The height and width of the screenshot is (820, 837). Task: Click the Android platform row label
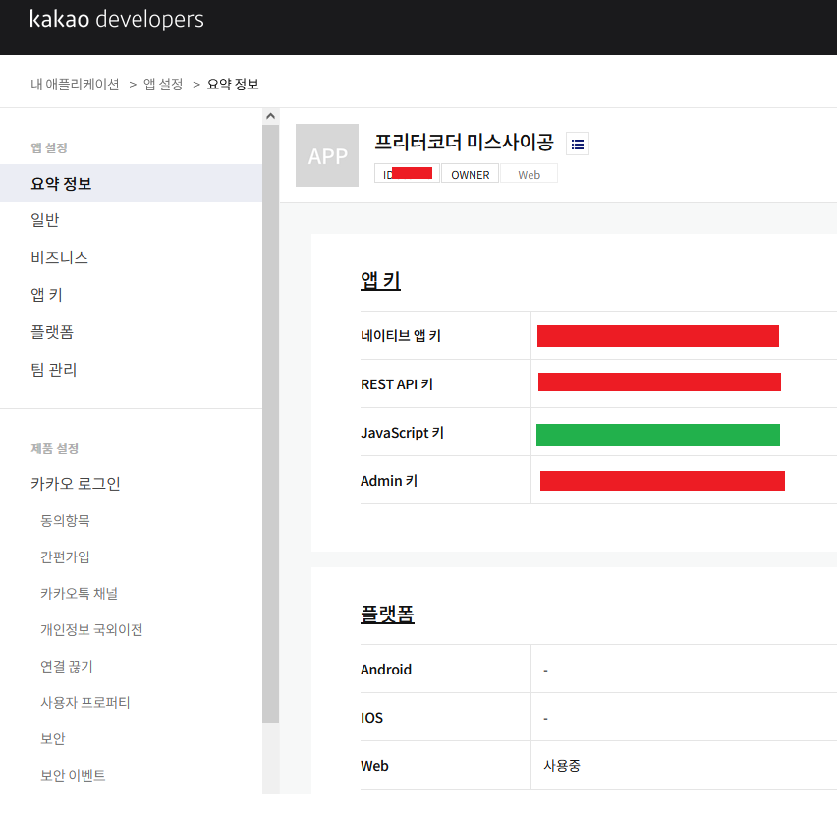click(386, 670)
